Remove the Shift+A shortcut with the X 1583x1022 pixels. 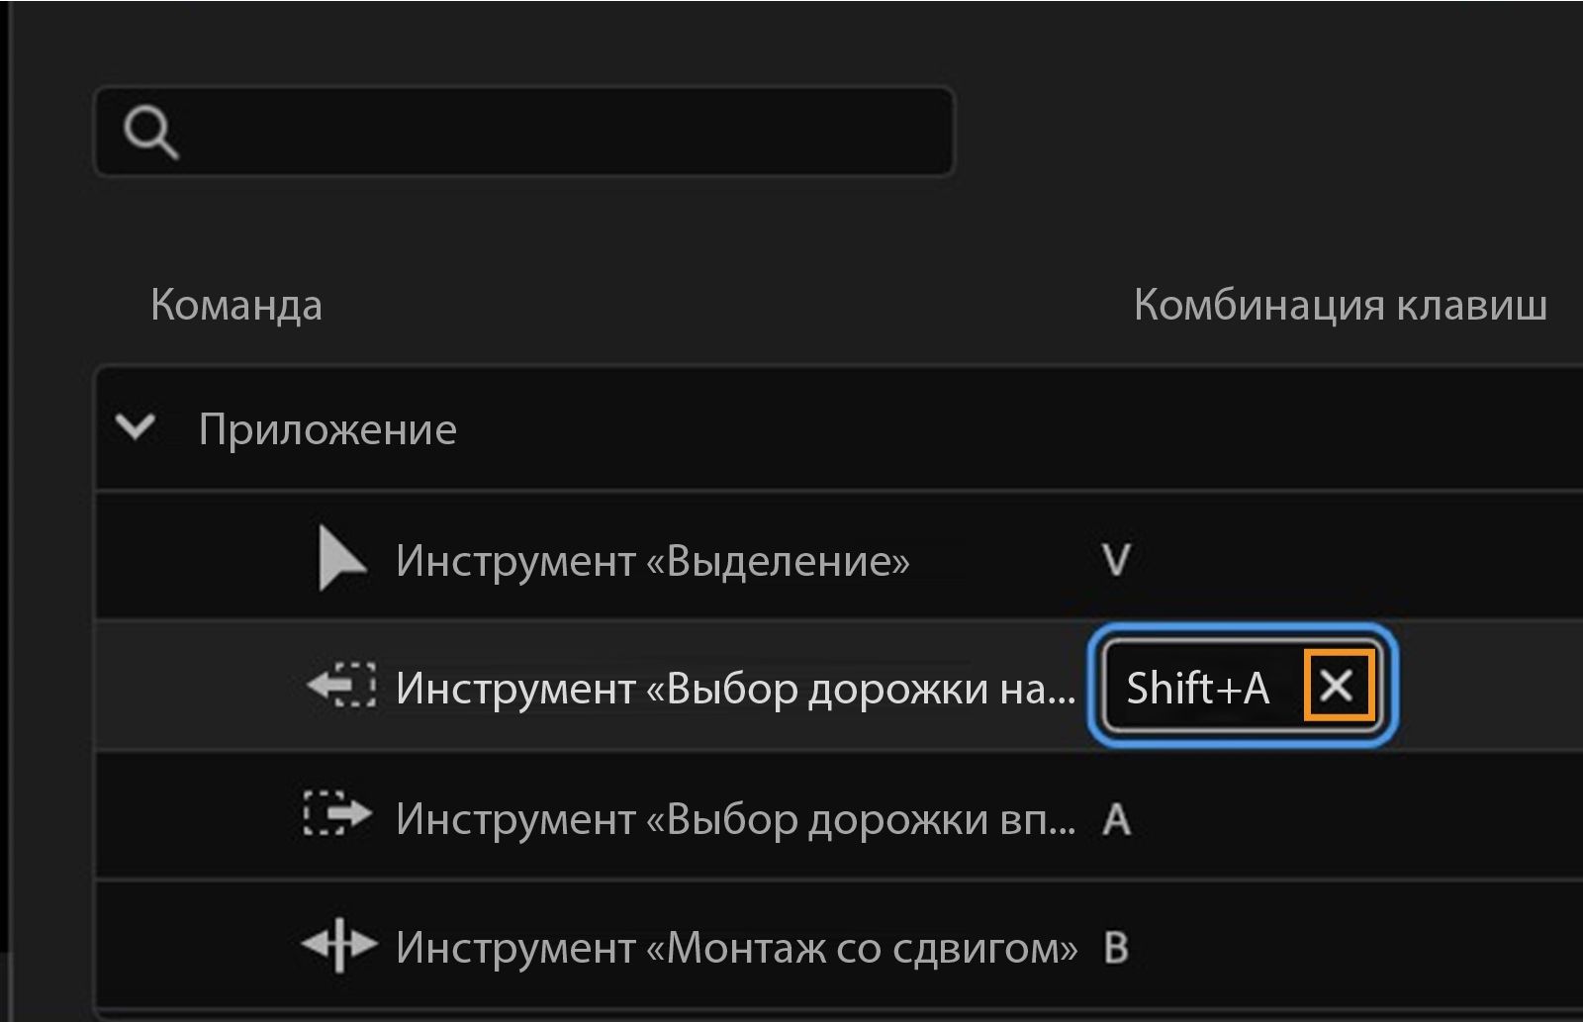1339,685
